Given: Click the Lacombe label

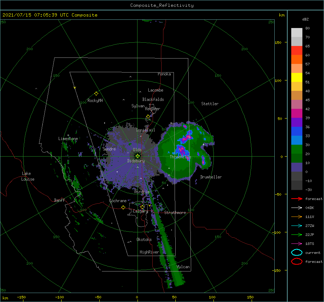Looking at the screenshot, I should pyautogui.click(x=156, y=90).
